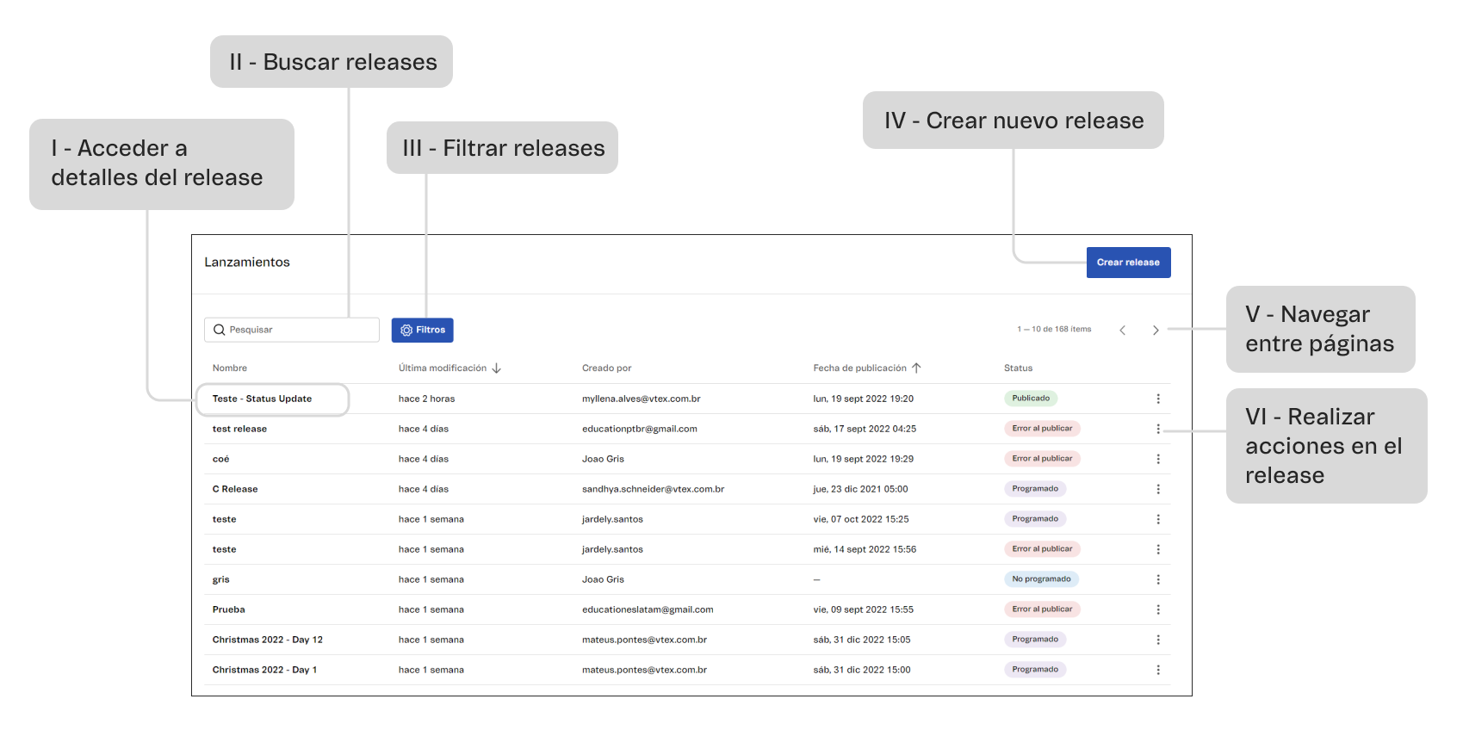Open actions menu for Teste - Status Update

[1157, 399]
